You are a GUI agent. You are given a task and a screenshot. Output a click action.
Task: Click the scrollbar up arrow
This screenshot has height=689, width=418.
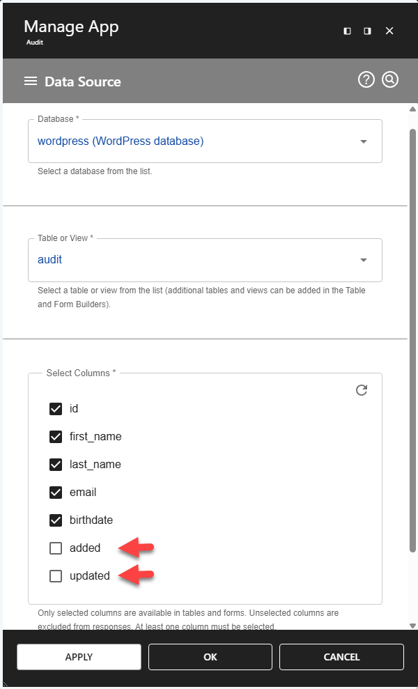412,109
